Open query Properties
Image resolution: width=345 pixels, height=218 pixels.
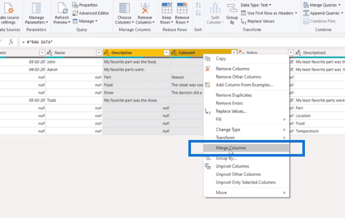point(85,5)
